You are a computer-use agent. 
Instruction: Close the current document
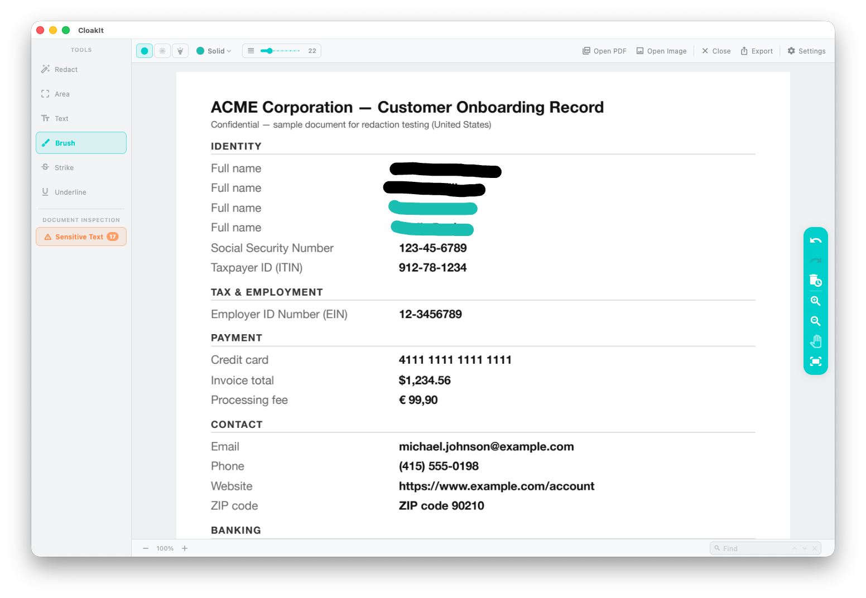(x=716, y=51)
